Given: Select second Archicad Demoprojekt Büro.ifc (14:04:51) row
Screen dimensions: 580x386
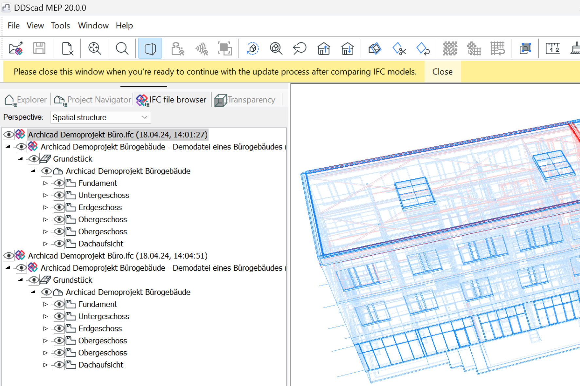Looking at the screenshot, I should click(118, 256).
